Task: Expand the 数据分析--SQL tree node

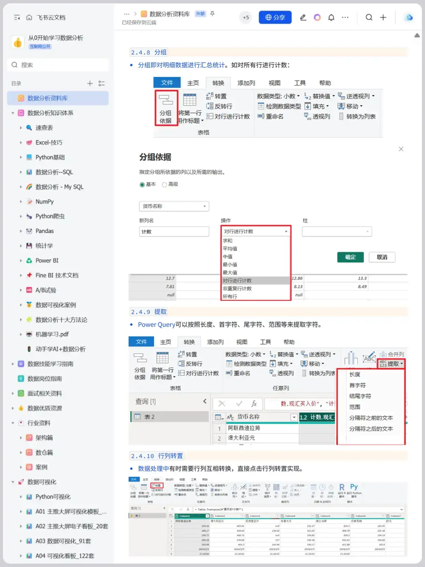Action: point(21,172)
